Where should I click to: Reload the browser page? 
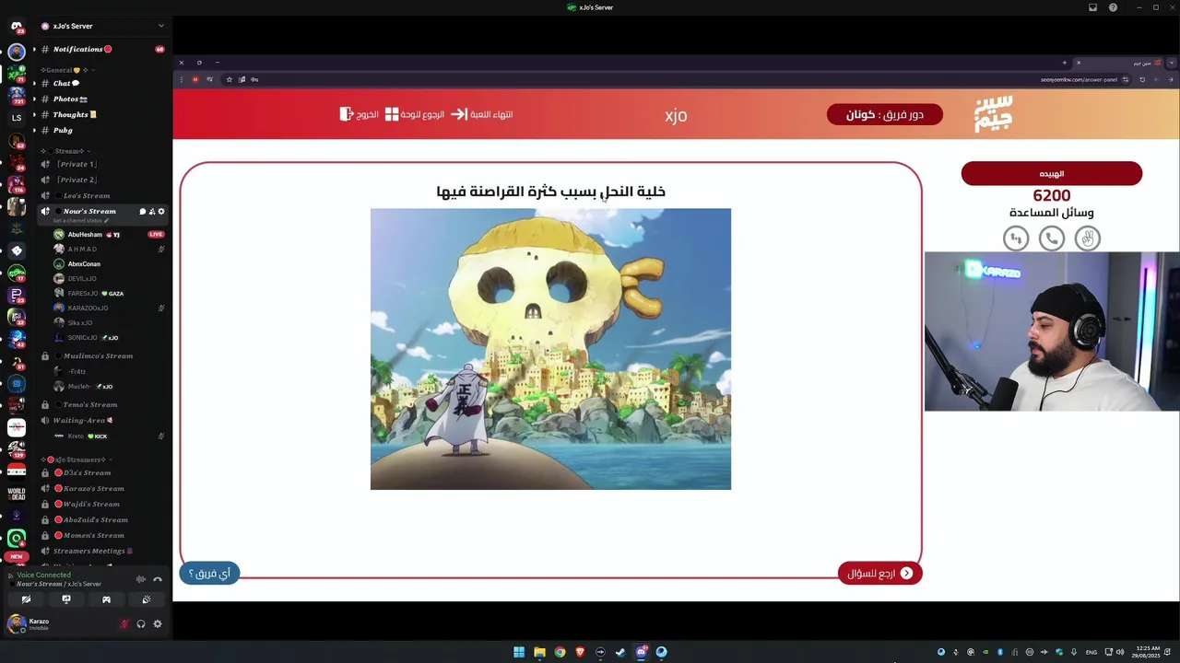(1142, 79)
